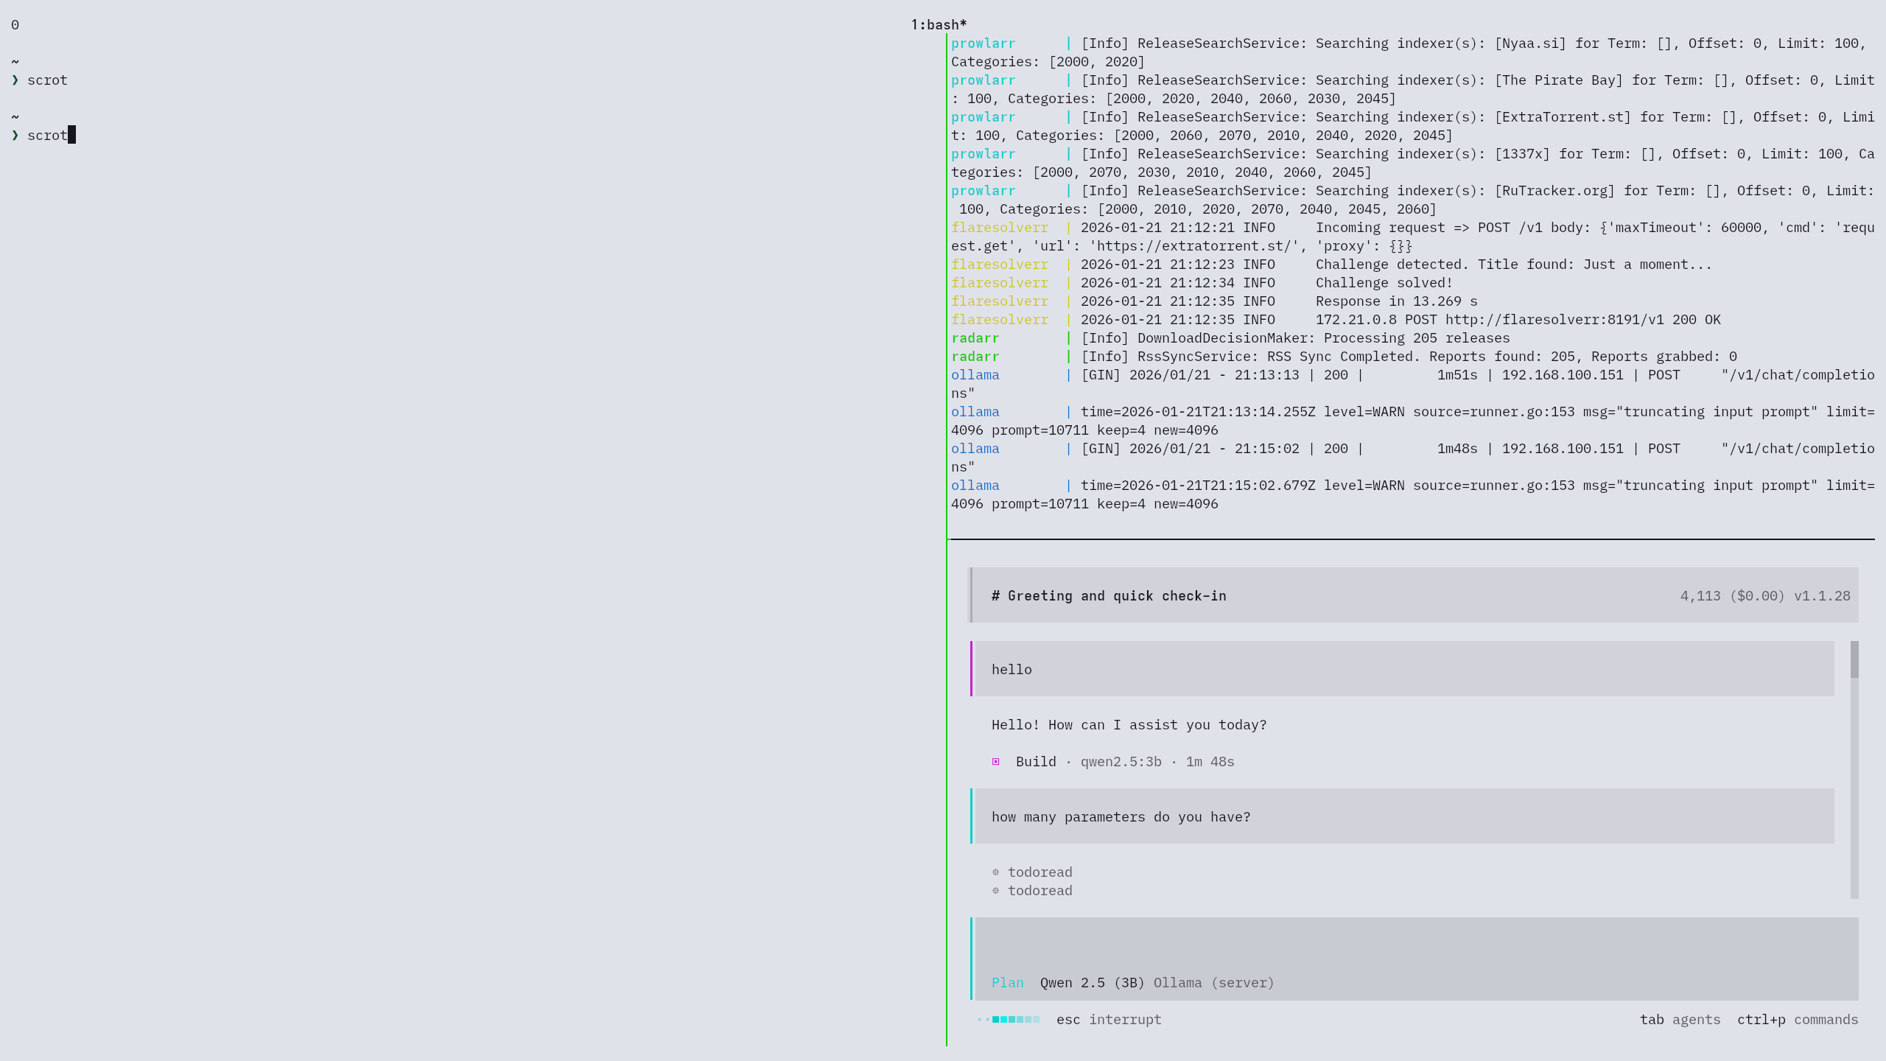Open the ctrl+p commands palette
This screenshot has width=1886, height=1061.
pos(1798,1020)
